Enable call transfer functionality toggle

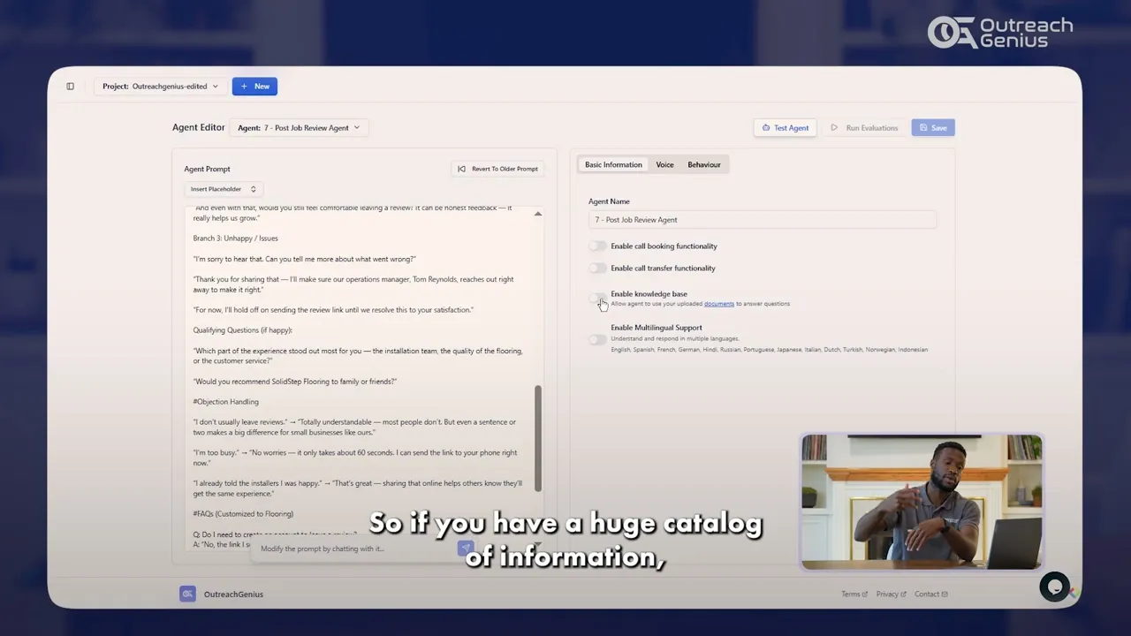pos(598,269)
